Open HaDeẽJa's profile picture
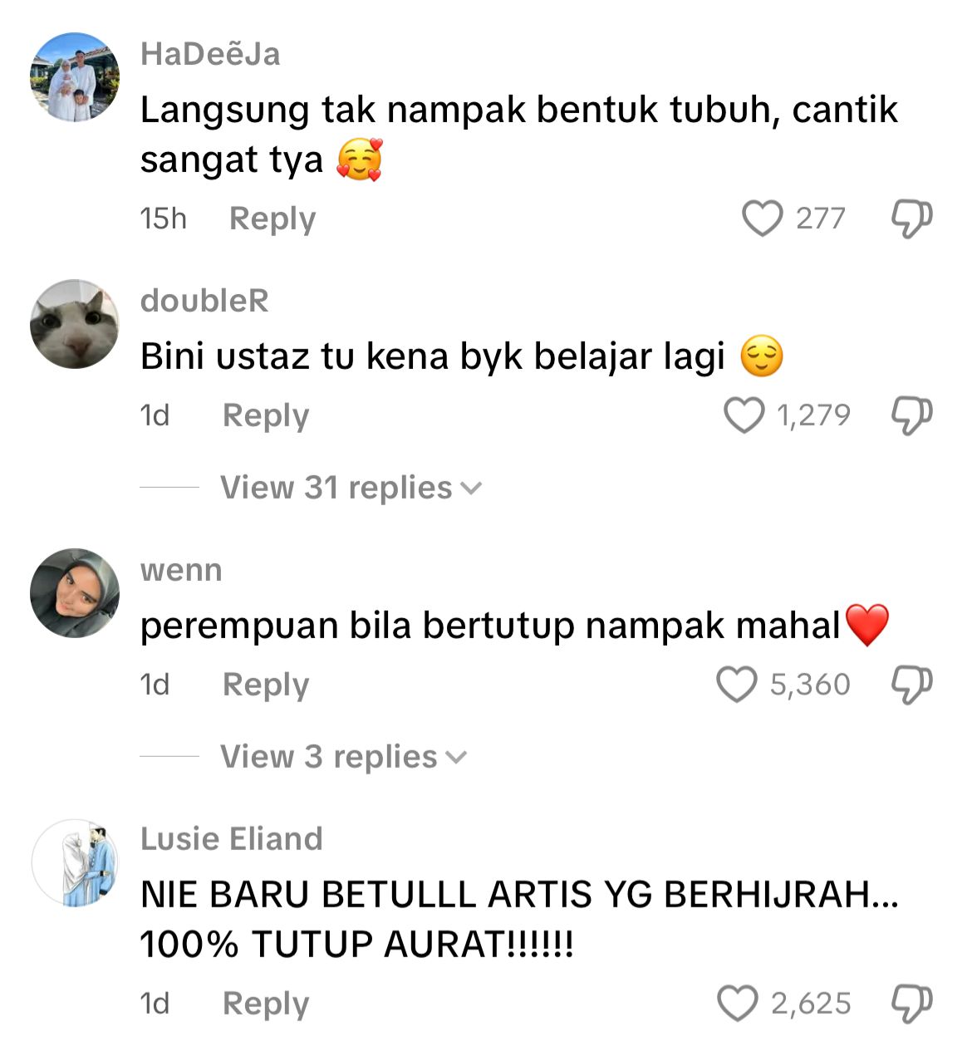Screen dimensions: 972x1051 coord(75,77)
